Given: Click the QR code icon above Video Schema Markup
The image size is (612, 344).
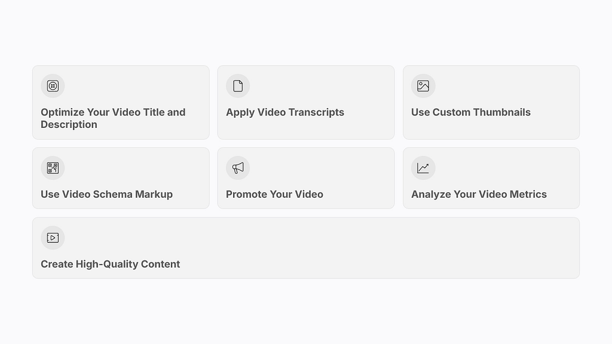Looking at the screenshot, I should (53, 168).
